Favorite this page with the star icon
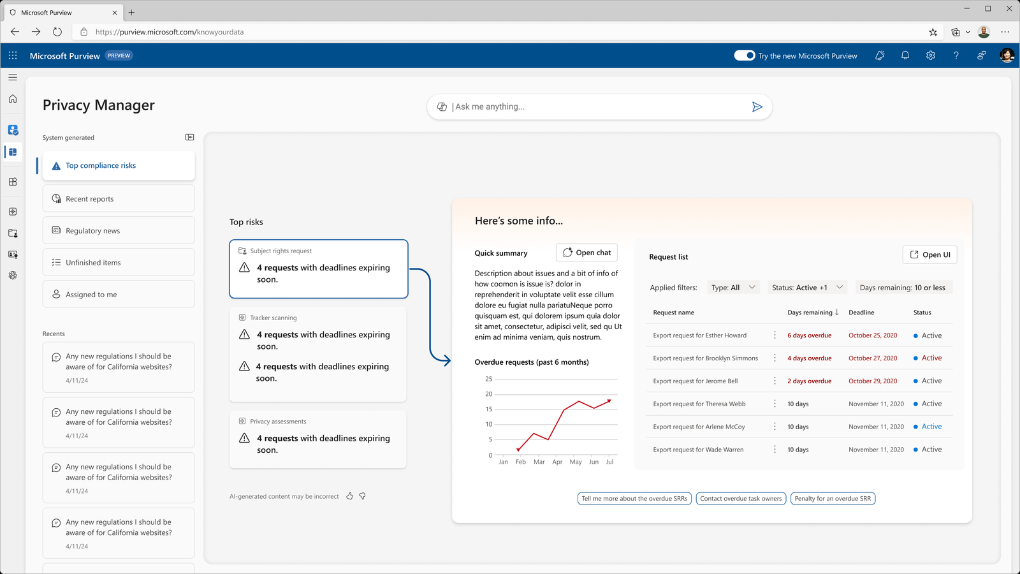The image size is (1020, 574). pos(933,32)
